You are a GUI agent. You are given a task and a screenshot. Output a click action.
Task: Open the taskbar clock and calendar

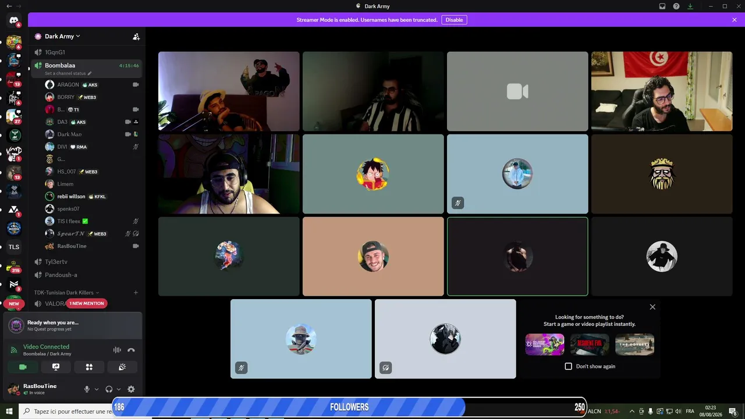point(711,411)
